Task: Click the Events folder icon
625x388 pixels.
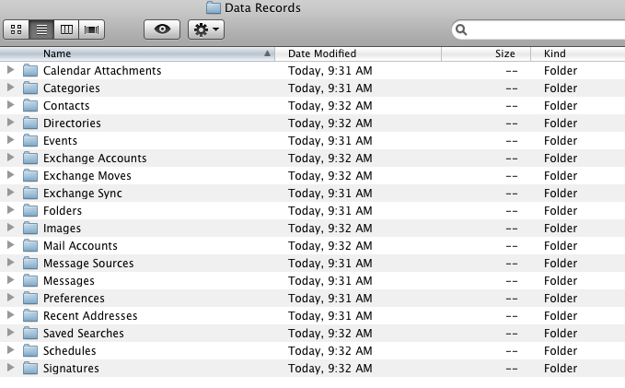Action: pyautogui.click(x=30, y=140)
